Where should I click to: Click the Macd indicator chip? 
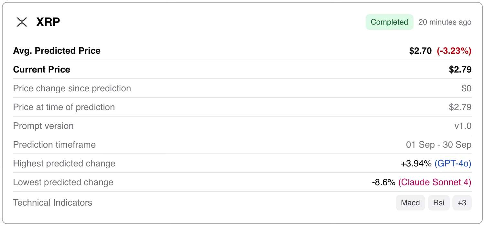[410, 203]
